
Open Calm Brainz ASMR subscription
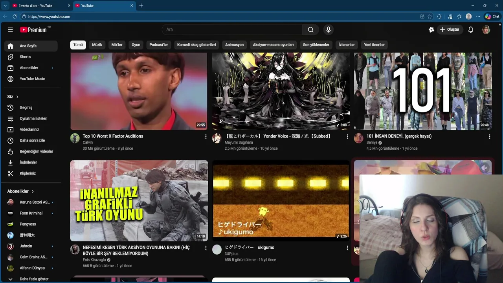[31, 257]
